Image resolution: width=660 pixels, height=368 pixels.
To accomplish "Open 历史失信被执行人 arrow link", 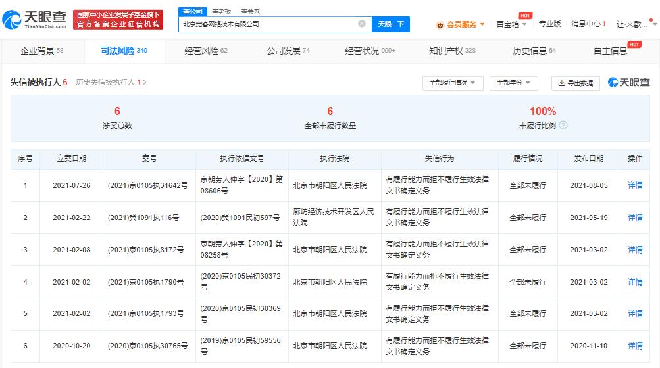I will click(144, 83).
